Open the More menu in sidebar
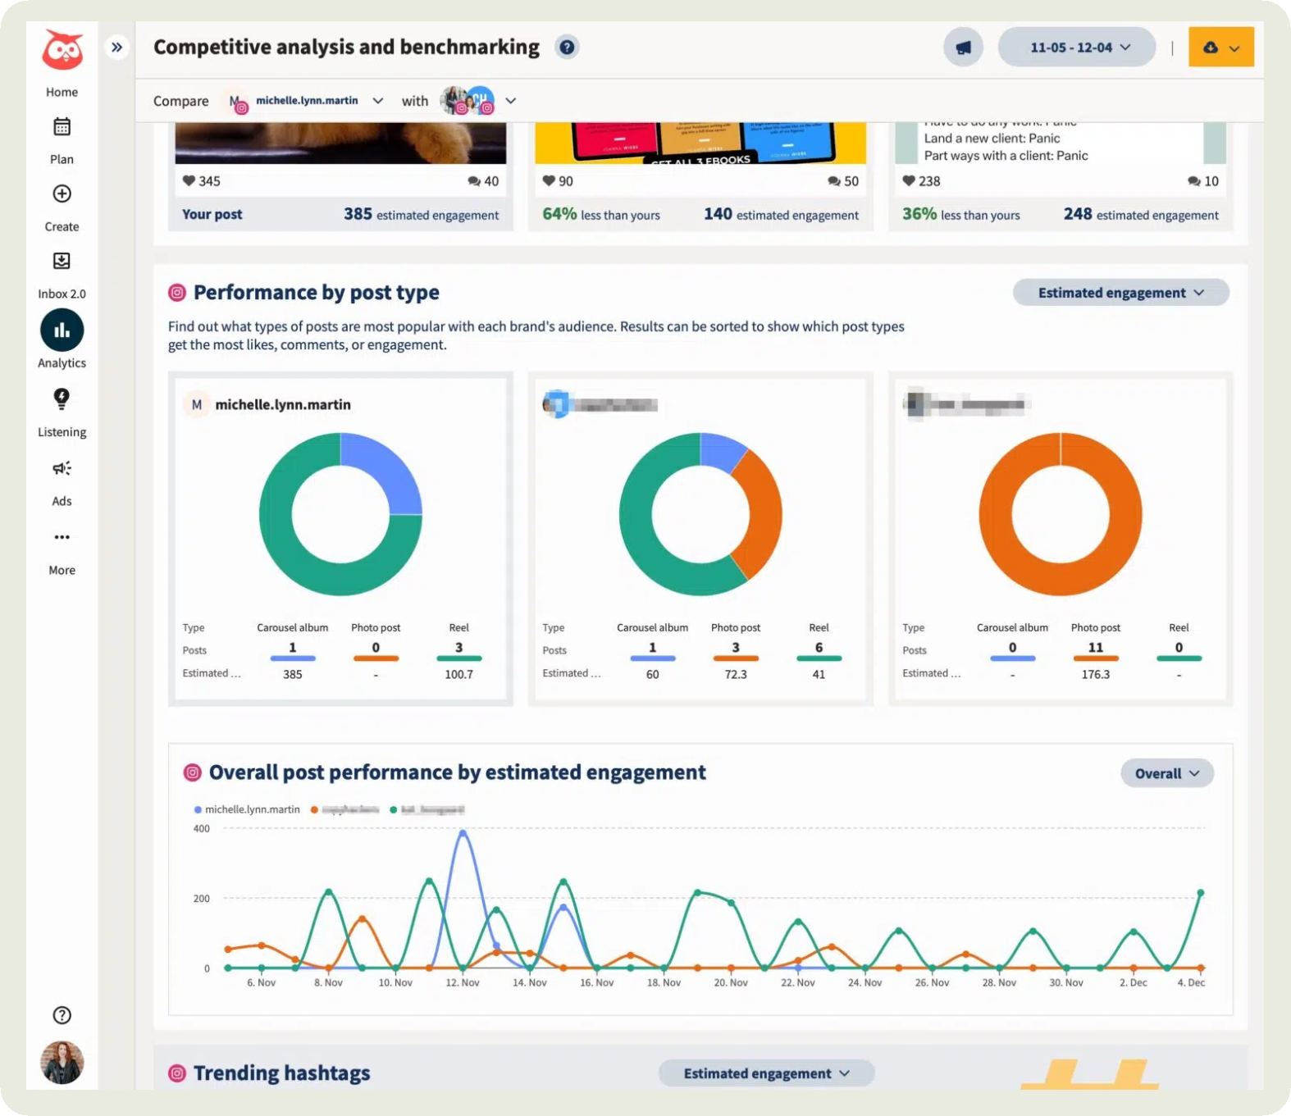 (62, 538)
